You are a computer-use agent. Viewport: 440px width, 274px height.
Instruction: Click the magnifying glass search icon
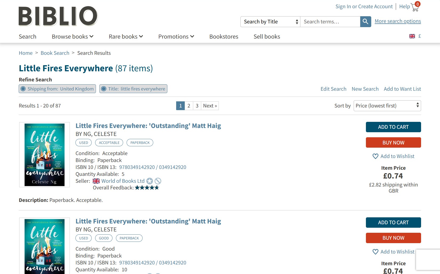tap(365, 22)
